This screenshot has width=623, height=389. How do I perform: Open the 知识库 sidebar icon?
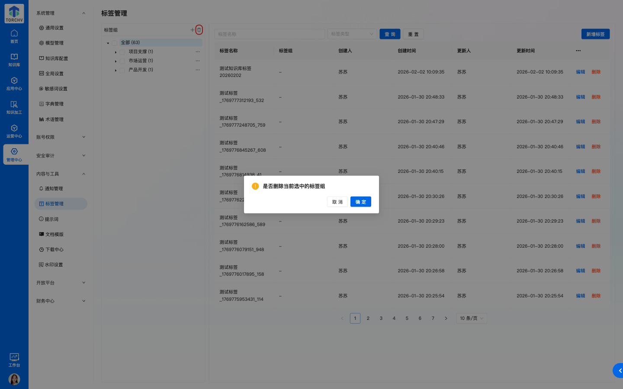14,60
